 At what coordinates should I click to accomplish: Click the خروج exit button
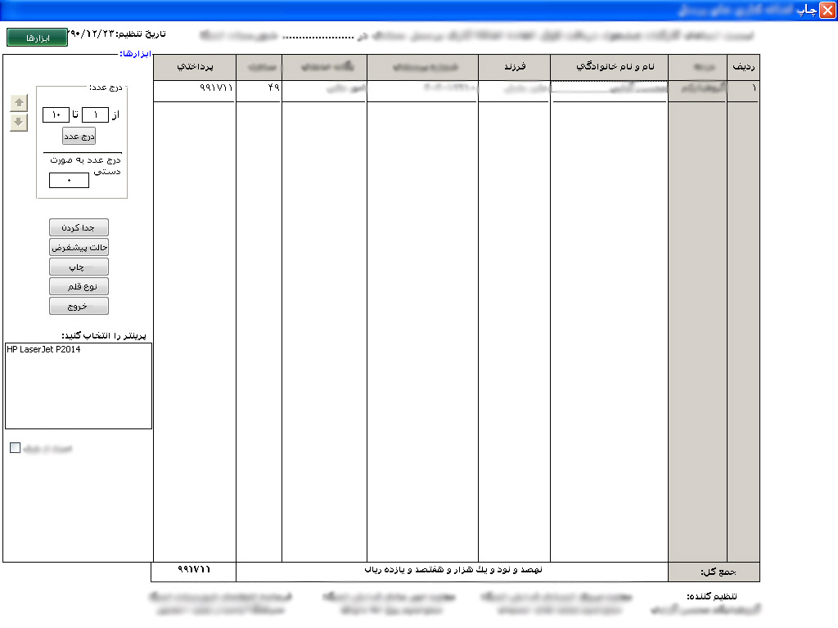pyautogui.click(x=79, y=307)
